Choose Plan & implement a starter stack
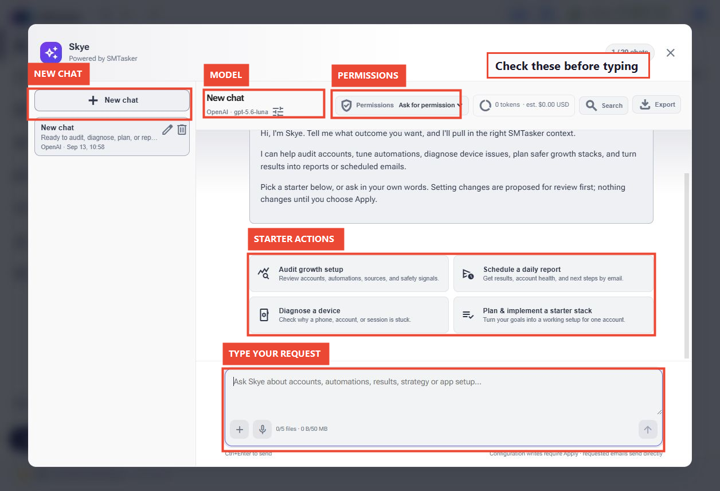 tap(553, 315)
